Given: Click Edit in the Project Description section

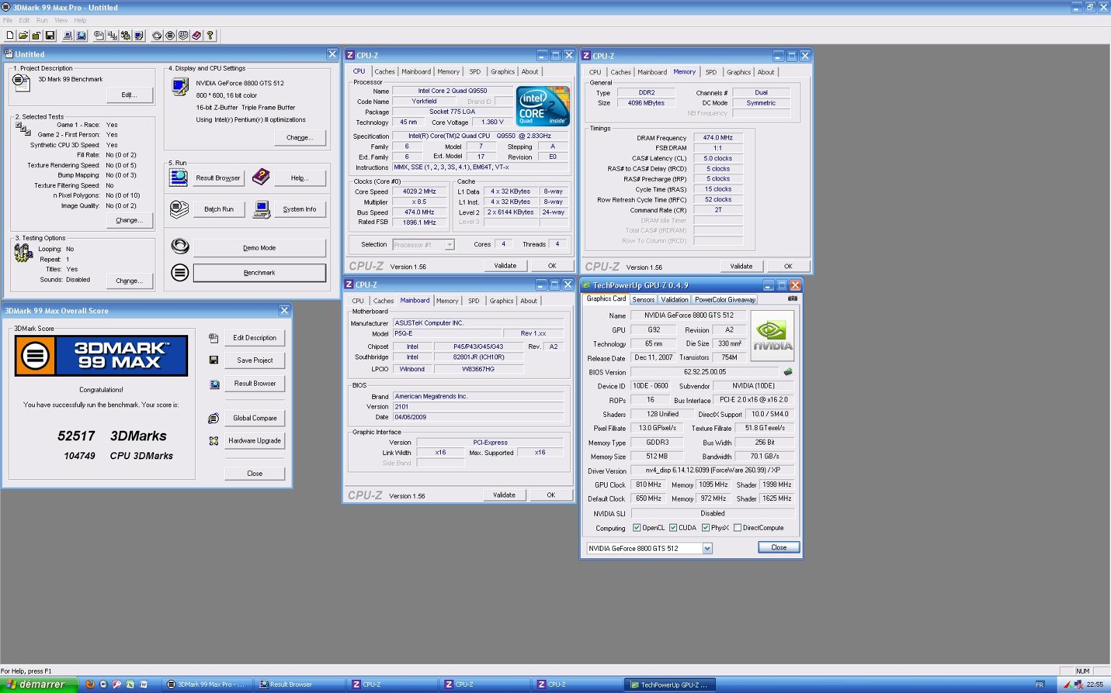Looking at the screenshot, I should pyautogui.click(x=129, y=95).
